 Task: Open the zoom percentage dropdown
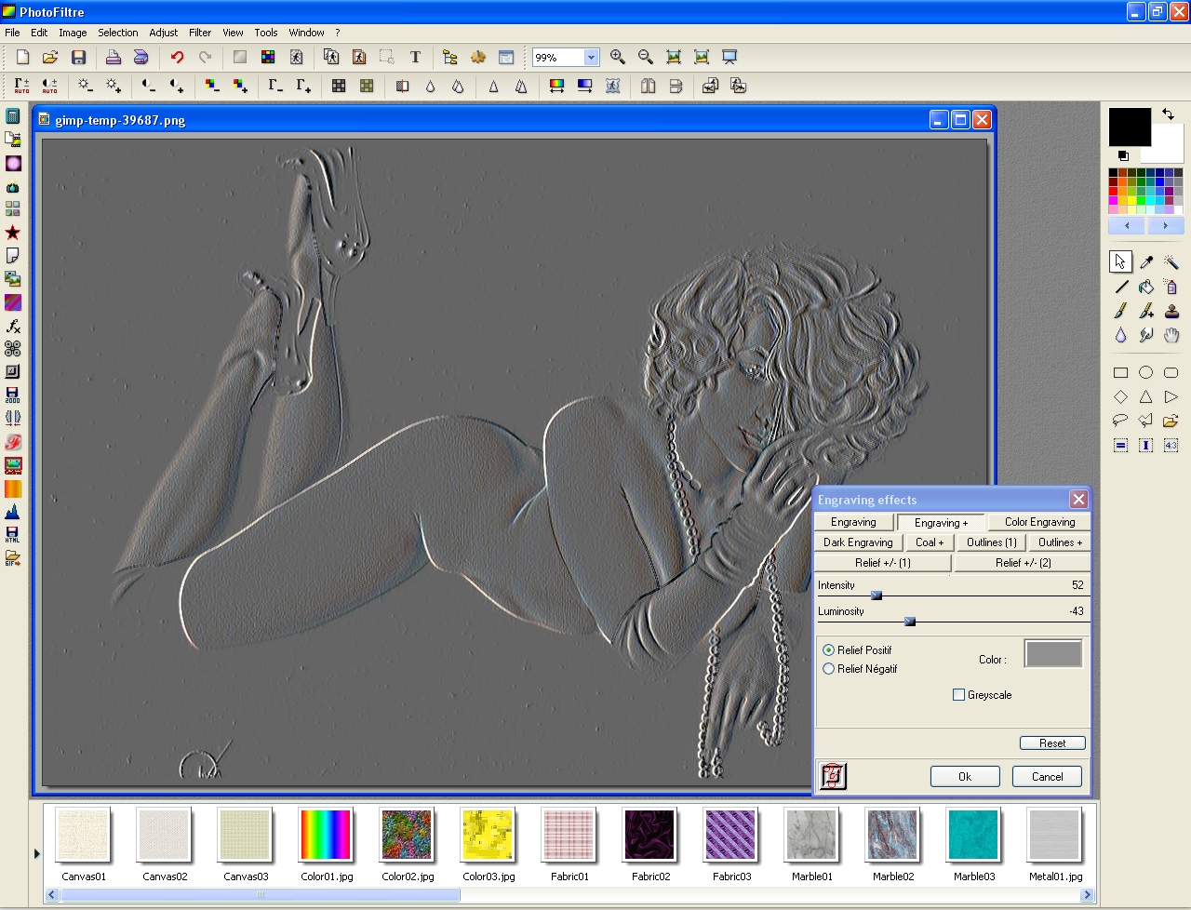click(x=591, y=58)
